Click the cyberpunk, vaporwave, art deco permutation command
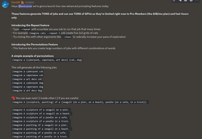This screenshot has height=139, width=202. coord(47,60)
